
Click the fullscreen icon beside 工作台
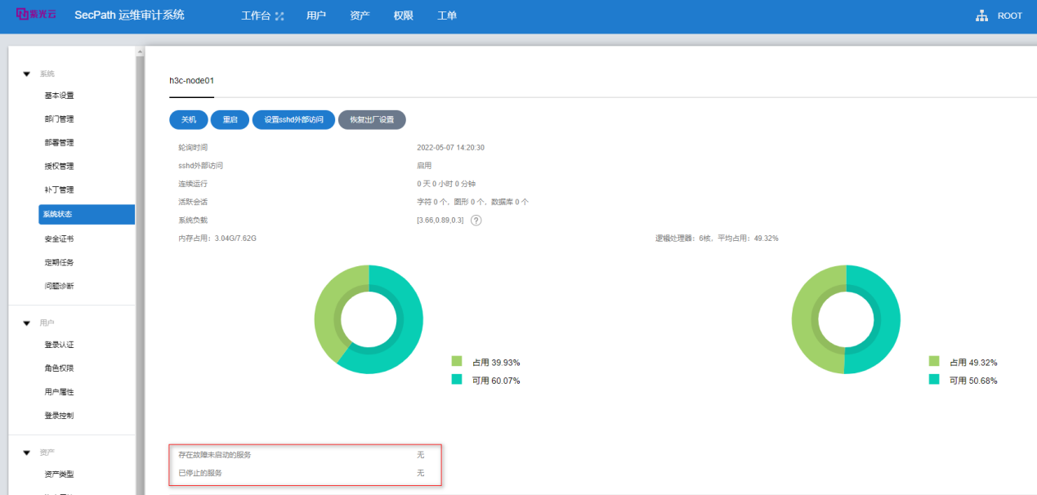[279, 16]
